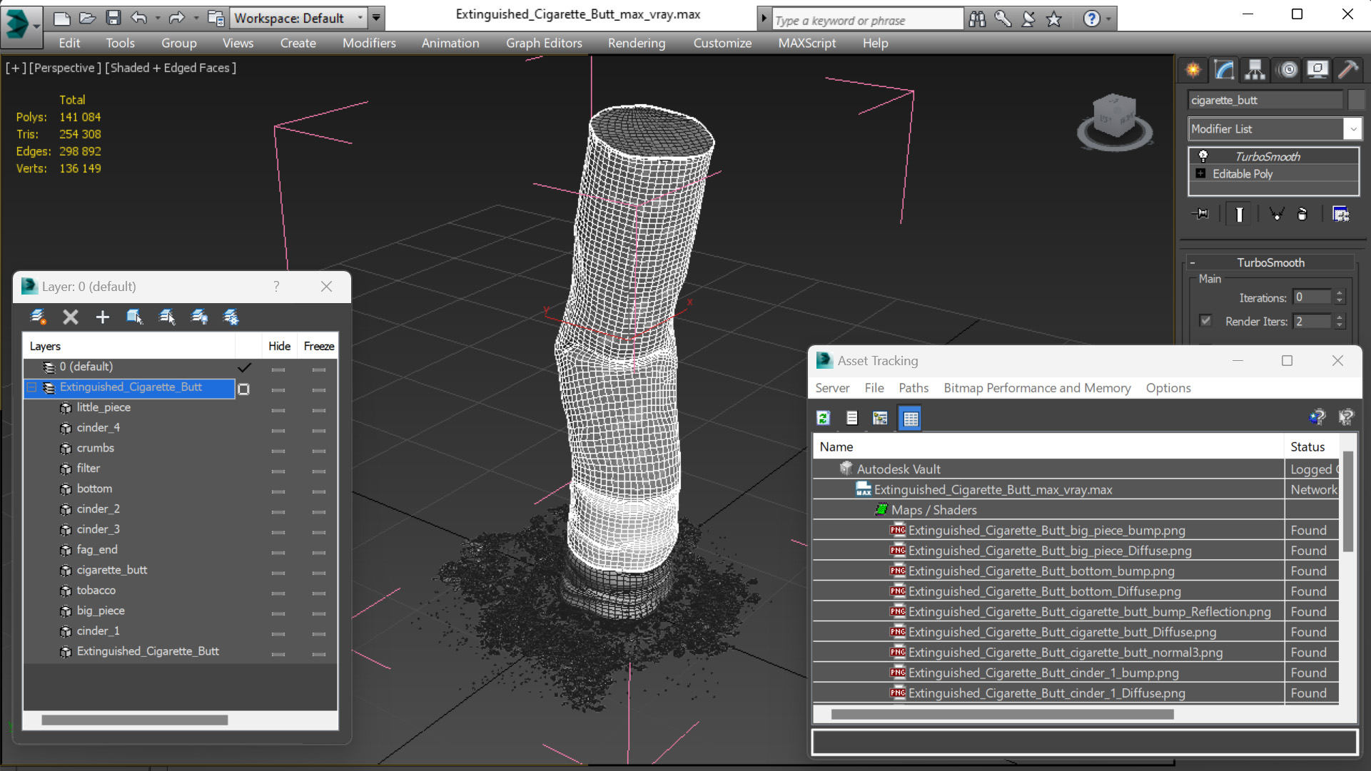The image size is (1371, 771).
Task: Toggle hide for the filter layer object
Action: (278, 469)
